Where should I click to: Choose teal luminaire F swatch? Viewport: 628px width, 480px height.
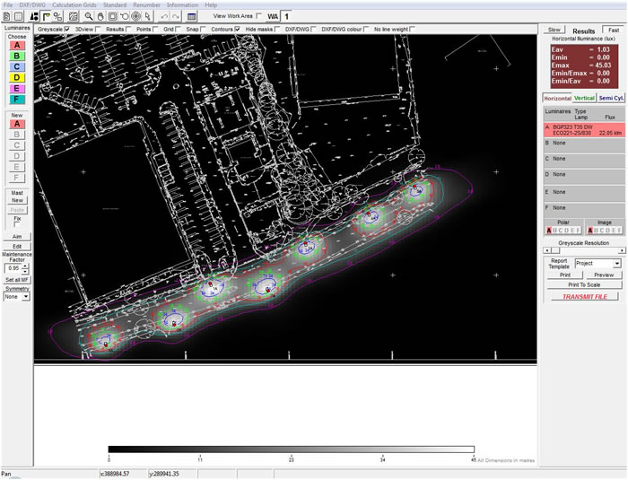[17, 100]
